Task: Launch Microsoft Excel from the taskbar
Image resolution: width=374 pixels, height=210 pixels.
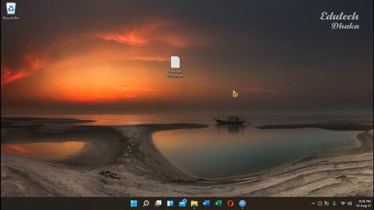Action: tap(218, 204)
